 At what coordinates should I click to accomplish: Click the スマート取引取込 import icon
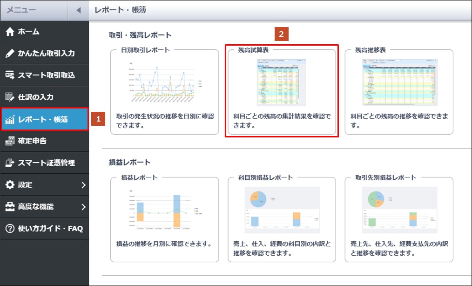(x=10, y=75)
